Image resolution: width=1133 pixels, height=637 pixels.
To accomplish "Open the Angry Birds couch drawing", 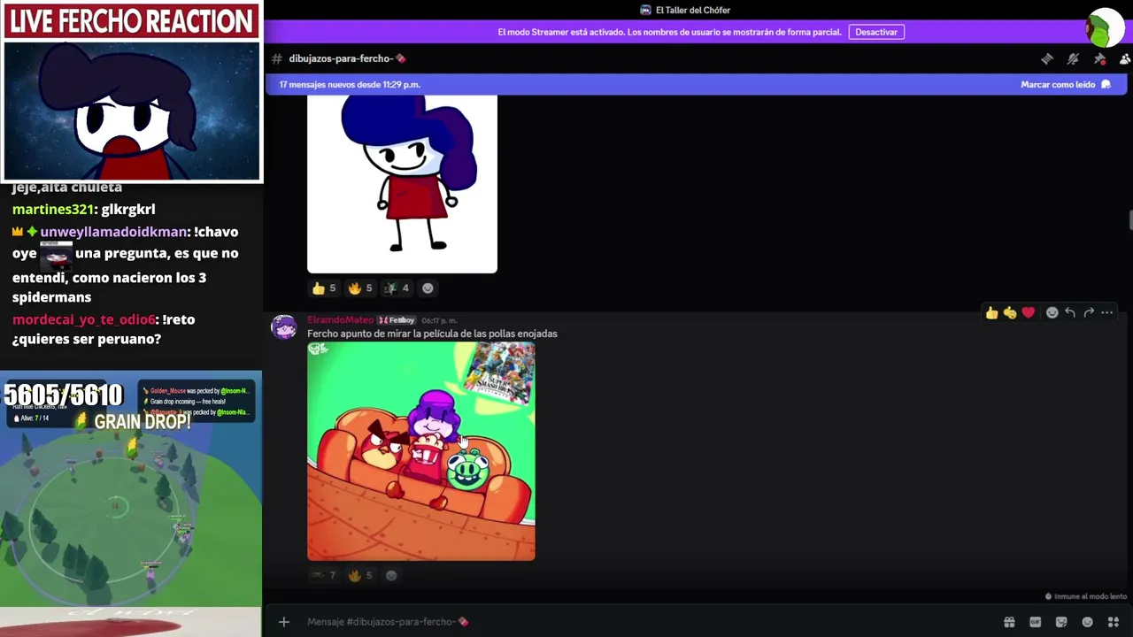I will click(x=421, y=451).
